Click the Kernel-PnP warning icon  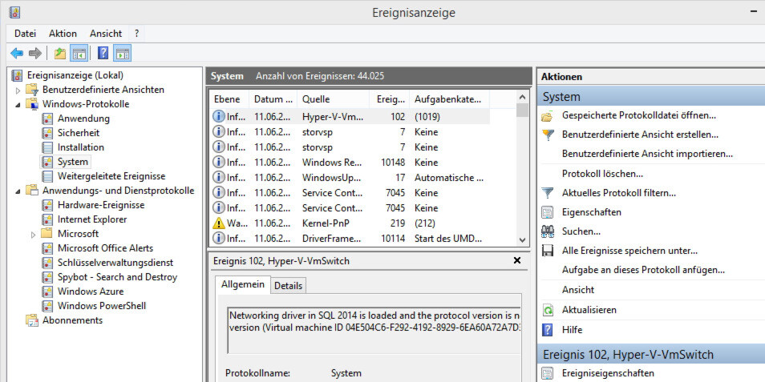tap(219, 223)
